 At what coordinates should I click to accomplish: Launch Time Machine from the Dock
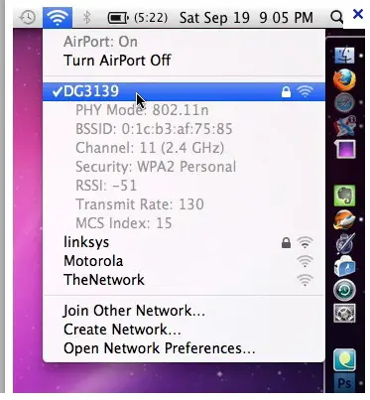pyautogui.click(x=344, y=290)
